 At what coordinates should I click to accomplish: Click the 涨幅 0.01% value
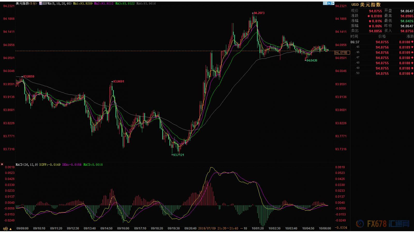(x=375, y=21)
